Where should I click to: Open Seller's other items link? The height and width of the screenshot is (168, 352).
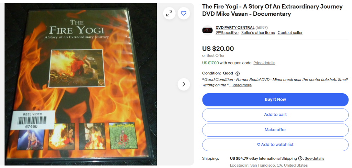pos(258,33)
